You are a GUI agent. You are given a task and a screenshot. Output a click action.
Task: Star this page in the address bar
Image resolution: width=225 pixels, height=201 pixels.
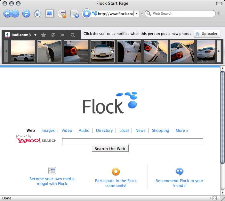[x=87, y=14]
